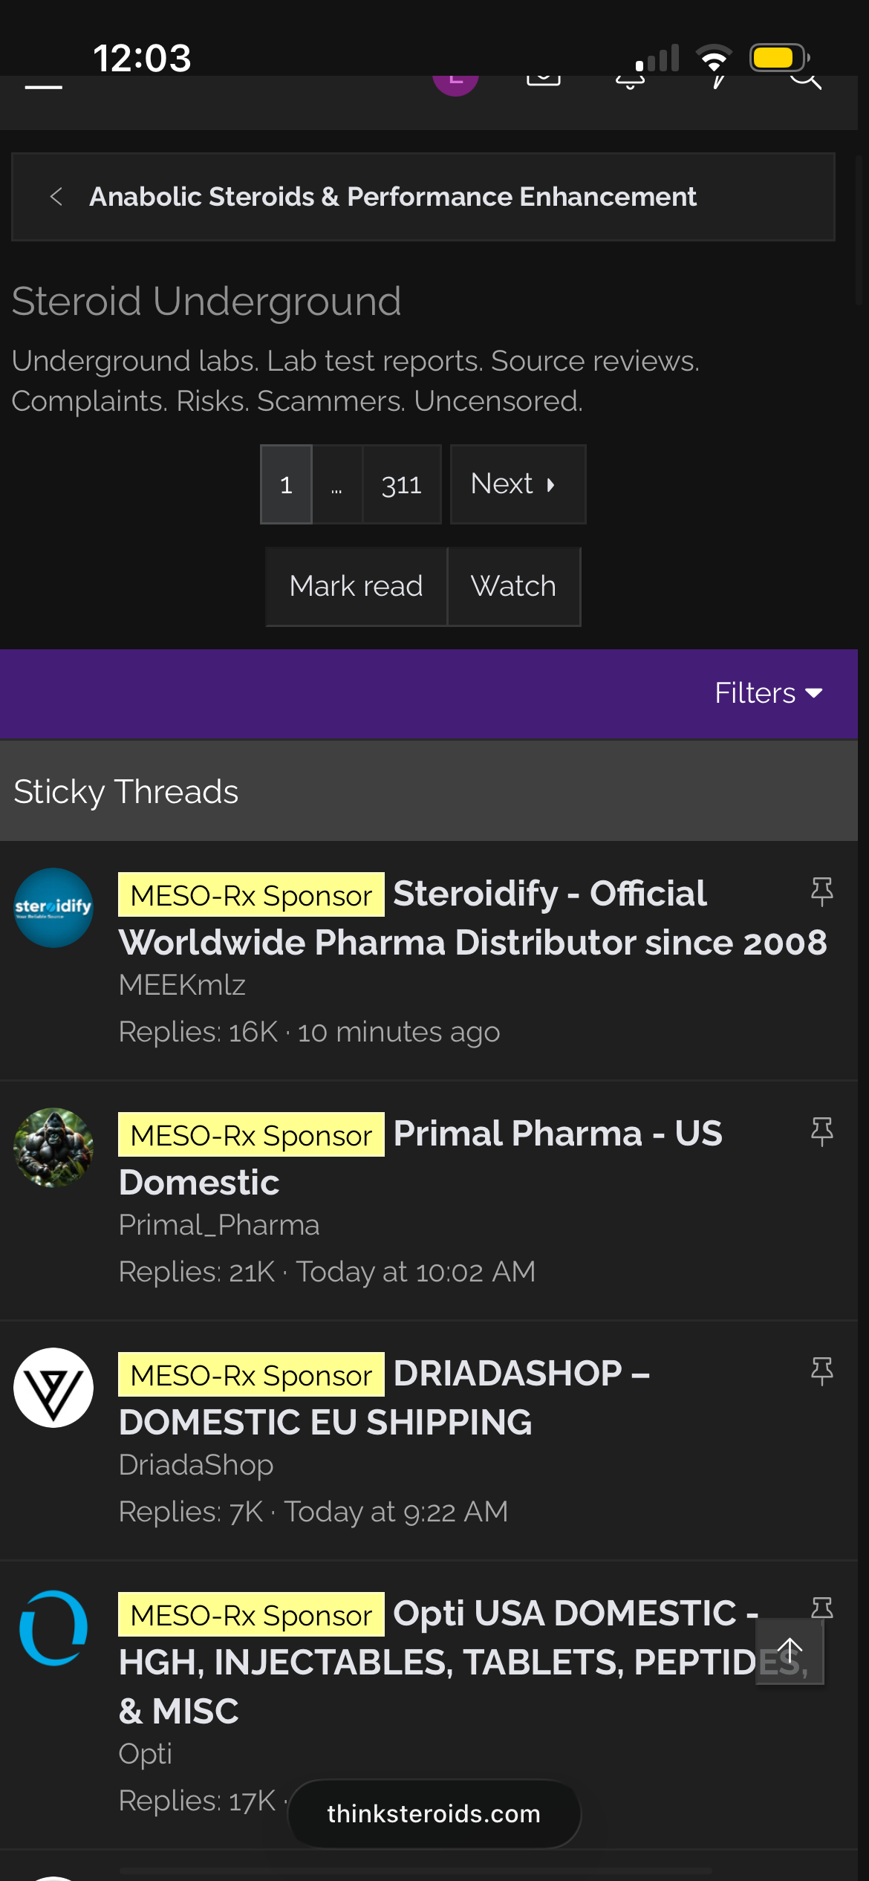This screenshot has height=1881, width=869.
Task: Open DriadaShop triangle logo avatar
Action: [53, 1388]
